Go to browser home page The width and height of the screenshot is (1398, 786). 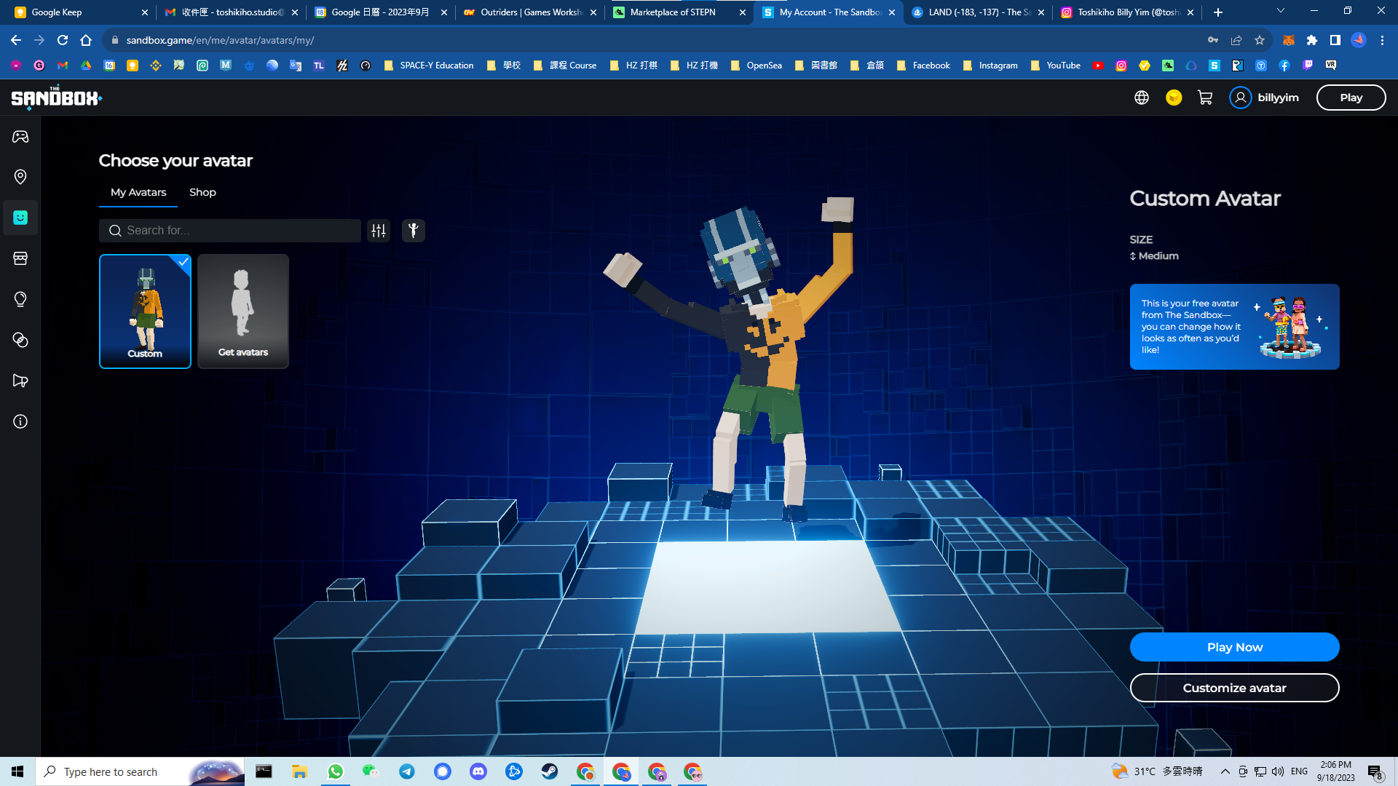[x=86, y=40]
